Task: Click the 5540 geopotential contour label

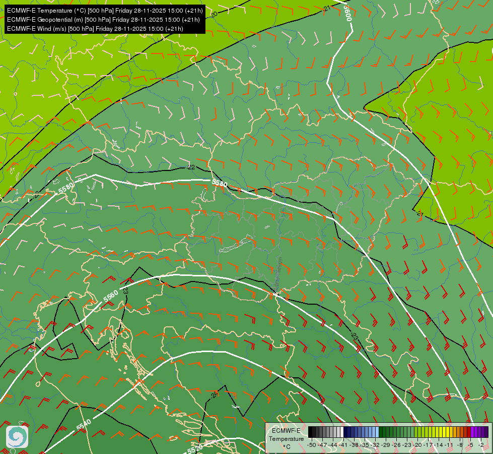Action: (x=84, y=425)
